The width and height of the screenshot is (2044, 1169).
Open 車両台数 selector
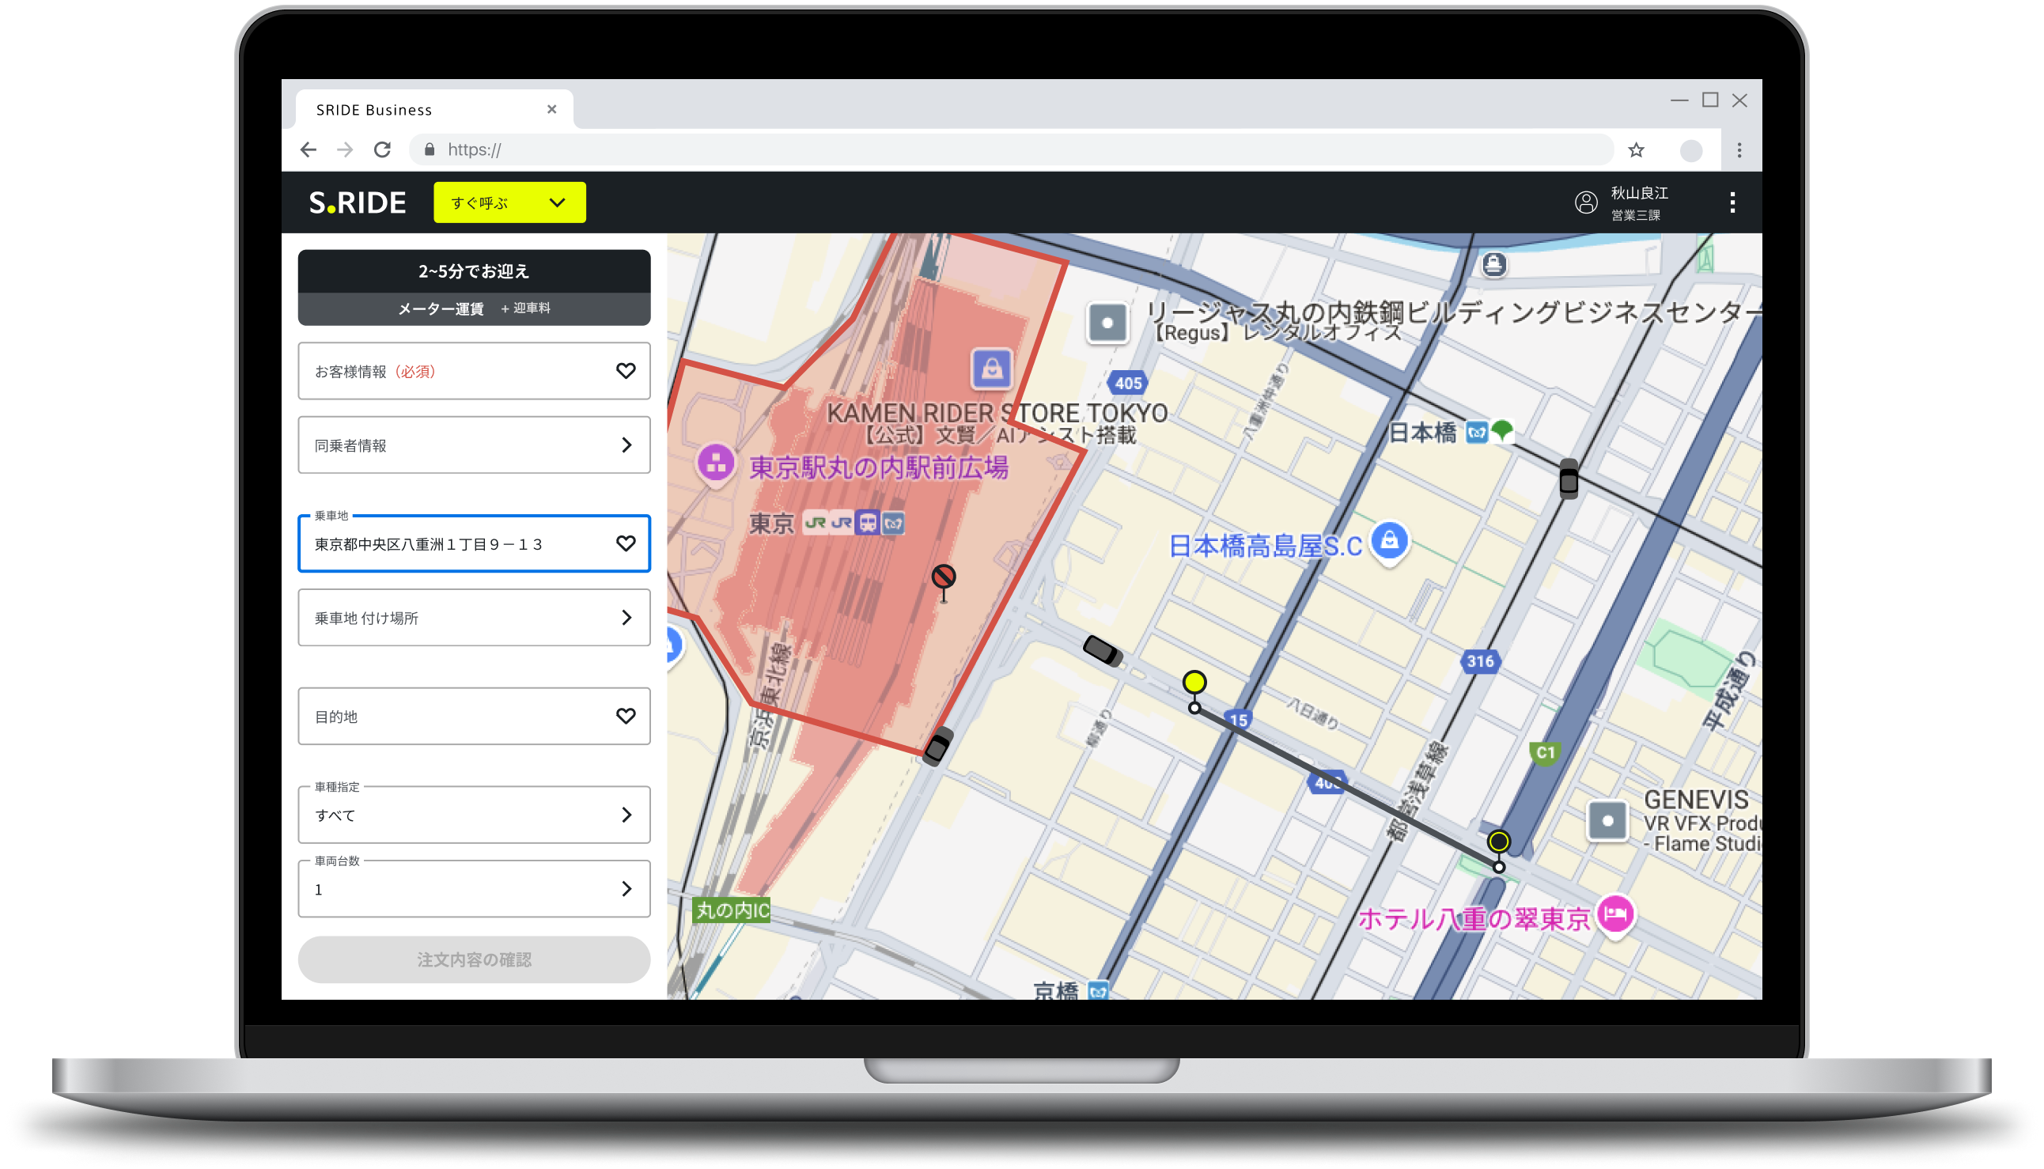click(x=474, y=889)
